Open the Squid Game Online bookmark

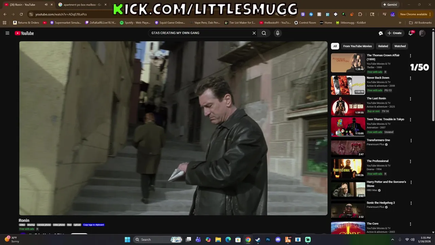170,23
